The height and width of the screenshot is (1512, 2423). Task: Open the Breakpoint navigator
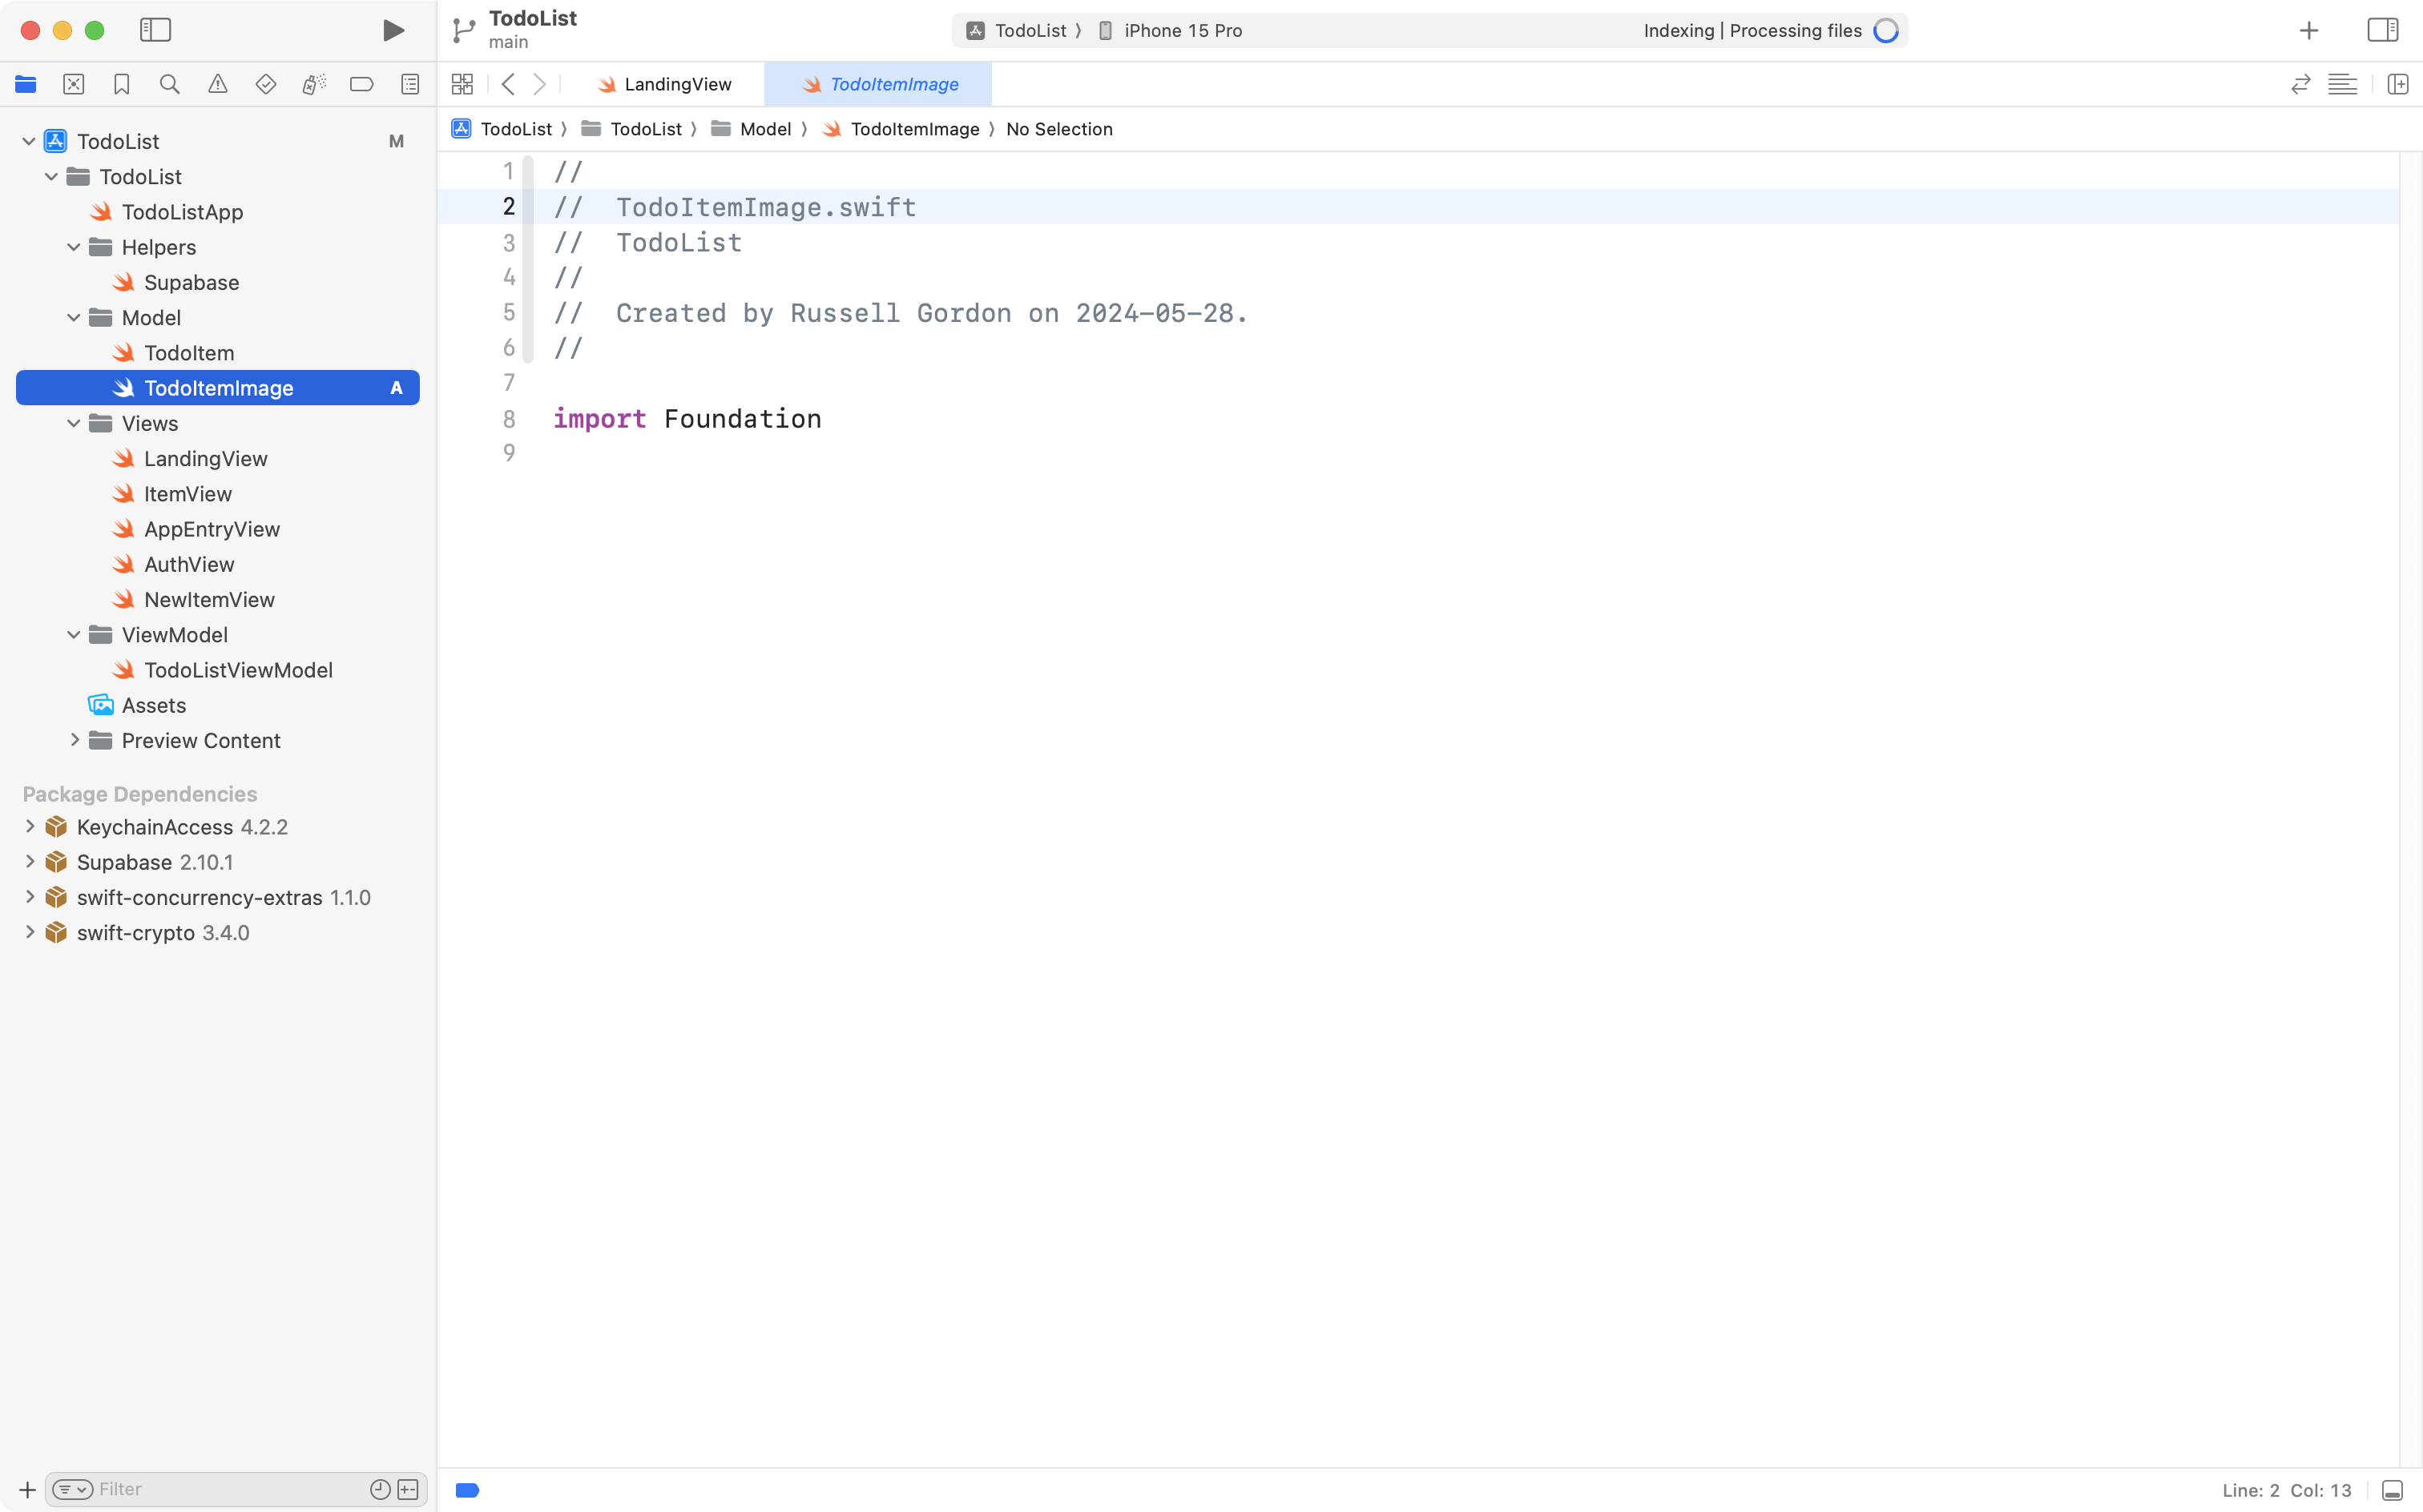[362, 84]
